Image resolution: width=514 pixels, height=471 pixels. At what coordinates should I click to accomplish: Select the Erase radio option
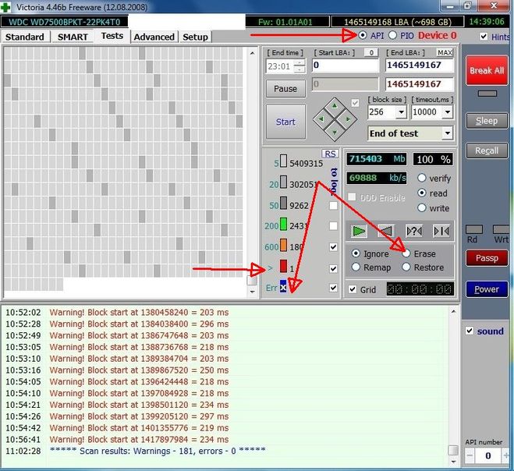click(406, 253)
